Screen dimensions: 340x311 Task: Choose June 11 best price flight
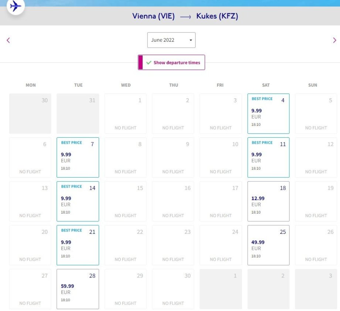coord(268,157)
